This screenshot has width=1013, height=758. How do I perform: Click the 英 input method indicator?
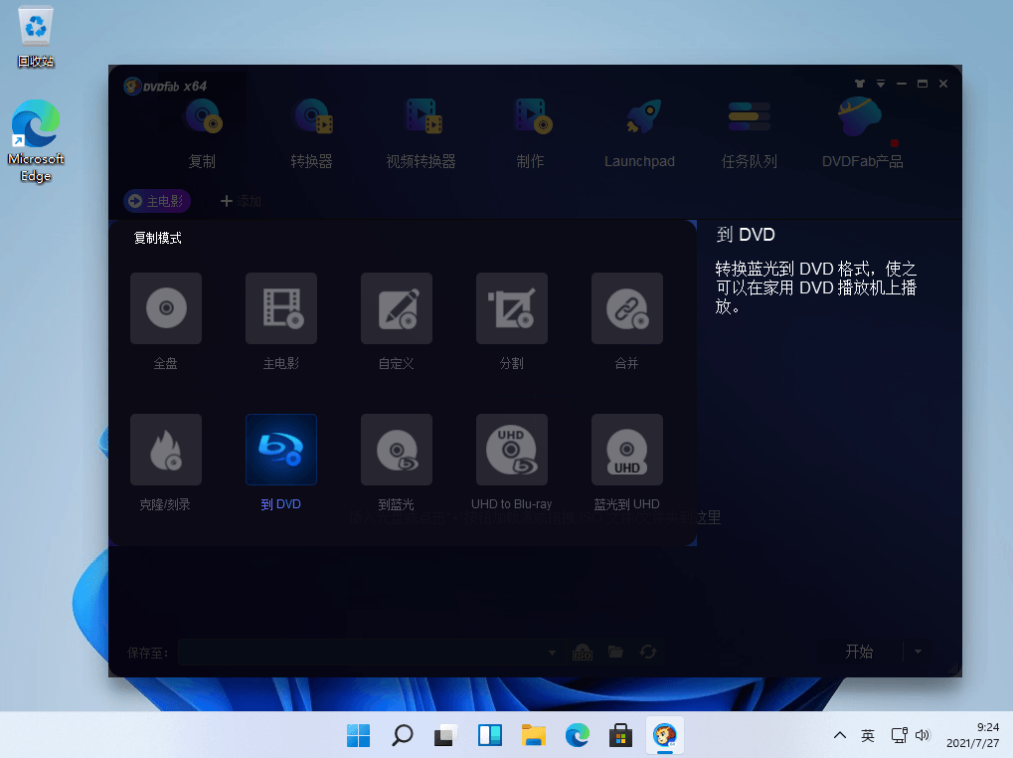click(868, 735)
